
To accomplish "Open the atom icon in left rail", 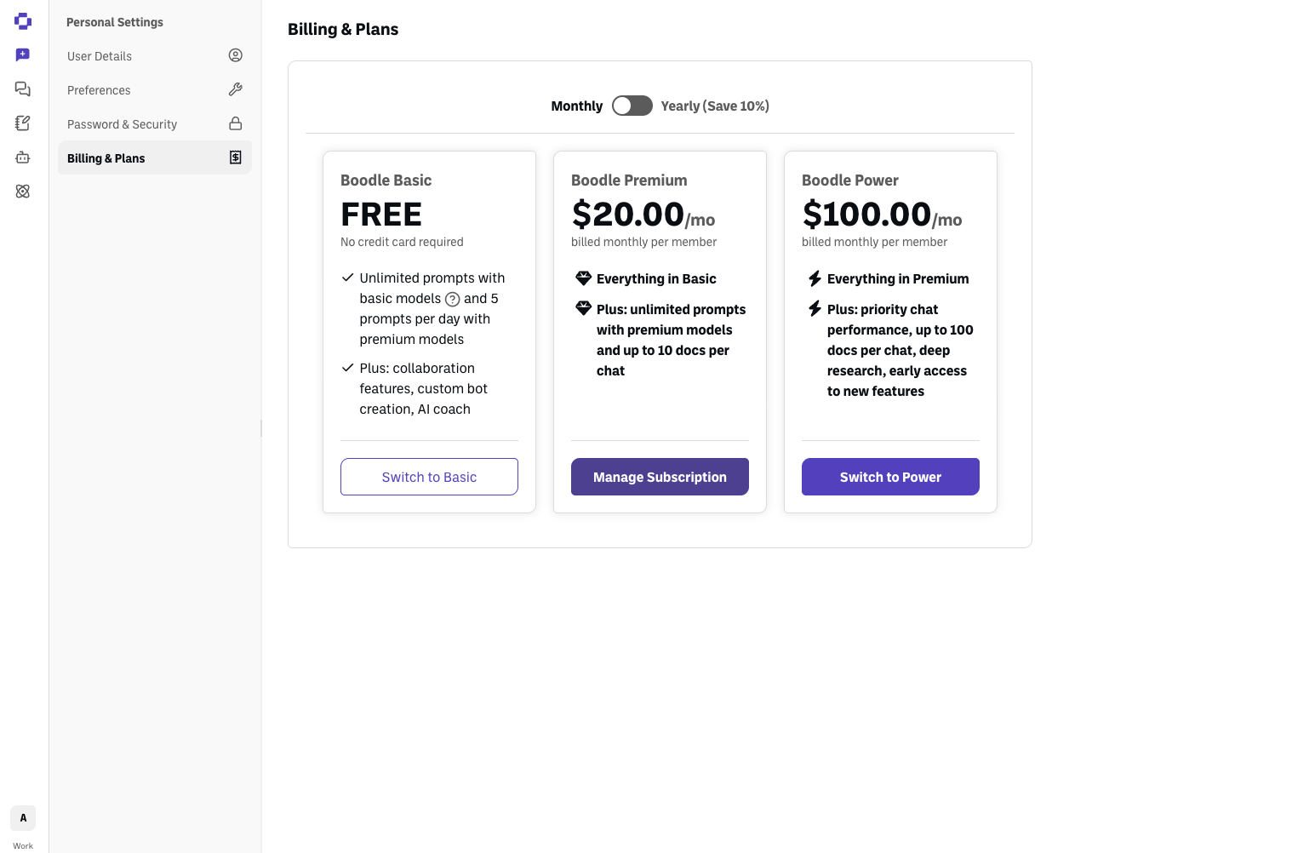I will pos(23,192).
